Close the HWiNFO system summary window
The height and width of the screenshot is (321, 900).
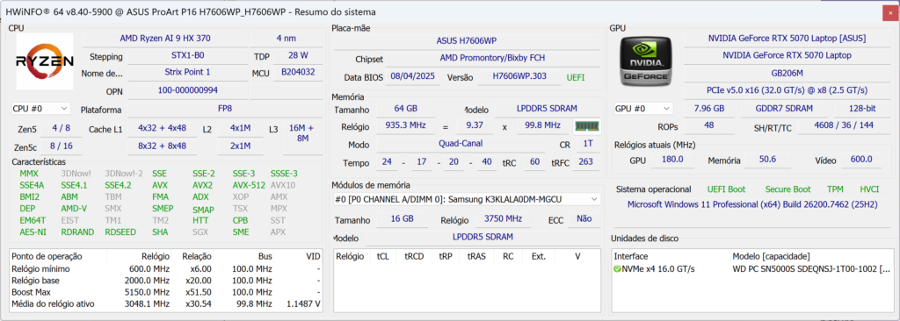point(891,11)
